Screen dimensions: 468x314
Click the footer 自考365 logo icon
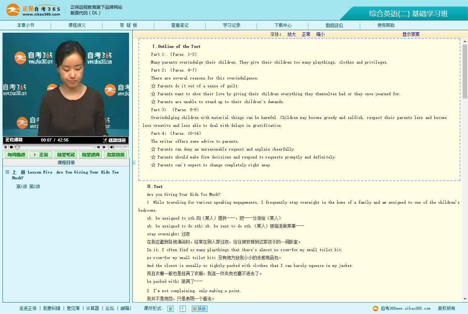376,308
